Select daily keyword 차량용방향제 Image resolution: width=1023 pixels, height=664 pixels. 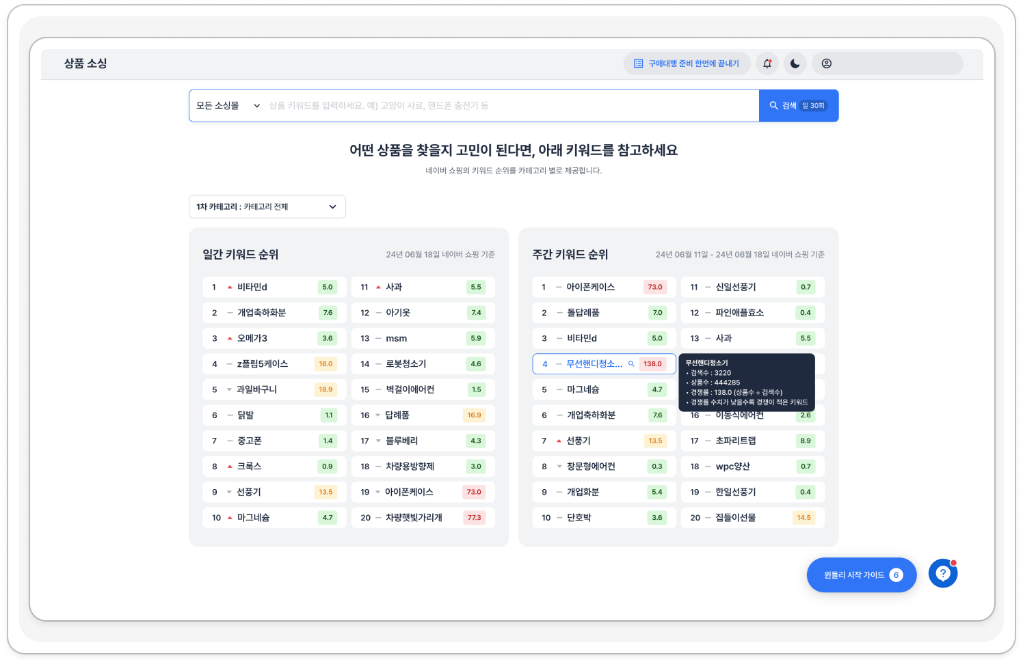tap(423, 467)
